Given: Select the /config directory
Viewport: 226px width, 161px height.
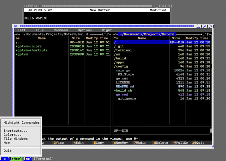Looking at the screenshot, I should 162,67.
